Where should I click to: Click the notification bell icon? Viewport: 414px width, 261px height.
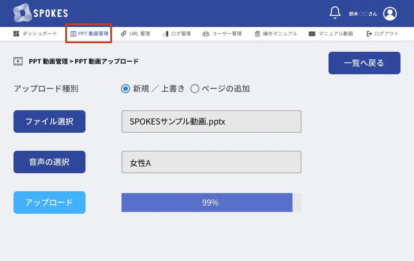click(335, 13)
